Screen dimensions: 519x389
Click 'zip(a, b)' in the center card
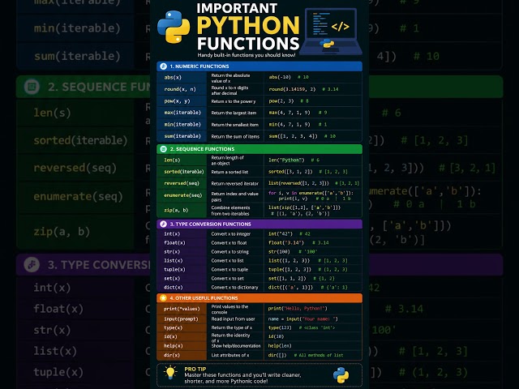click(176, 210)
